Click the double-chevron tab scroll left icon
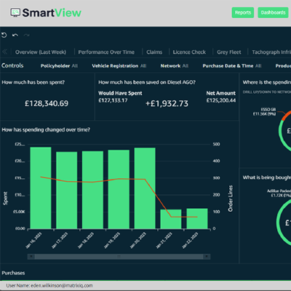 pyautogui.click(x=4, y=52)
